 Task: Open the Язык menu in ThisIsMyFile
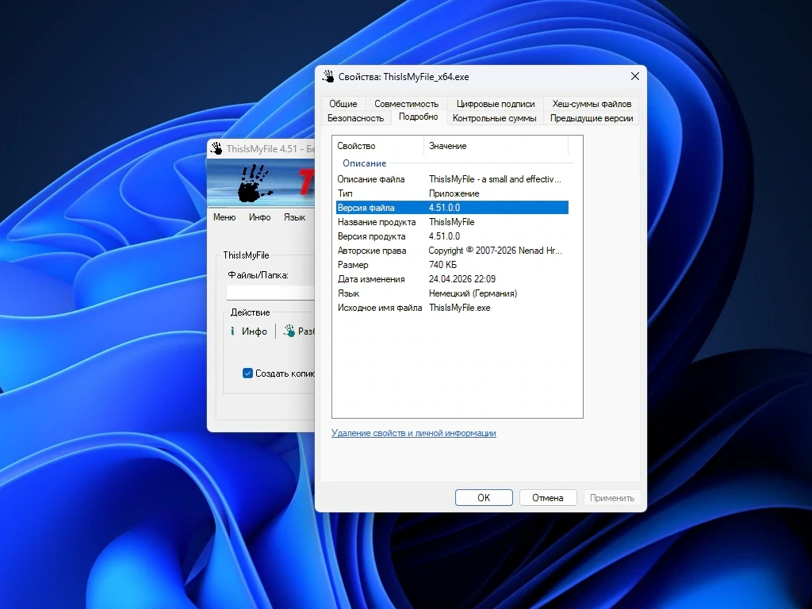click(294, 217)
